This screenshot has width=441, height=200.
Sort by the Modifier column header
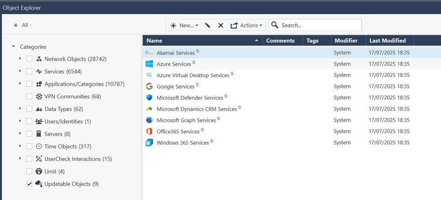pos(348,40)
